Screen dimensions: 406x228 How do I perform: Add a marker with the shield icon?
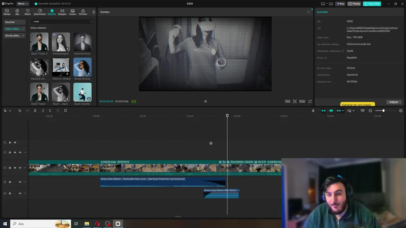pyautogui.click(x=66, y=111)
